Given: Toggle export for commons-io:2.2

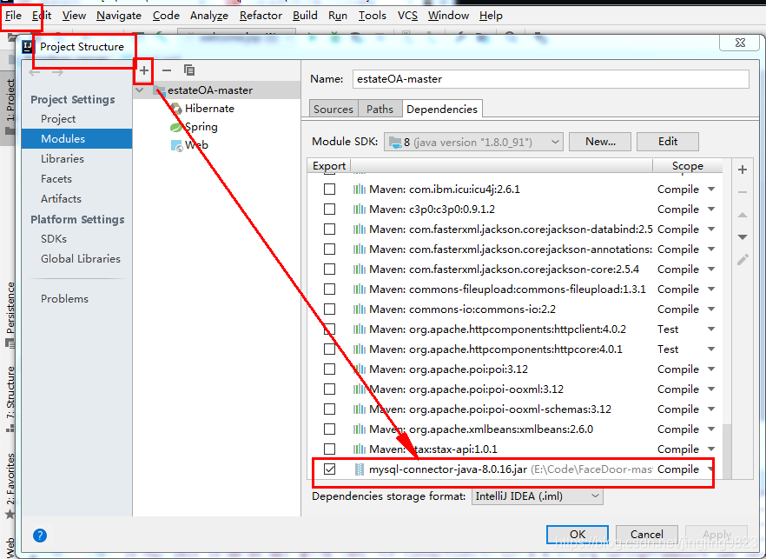Looking at the screenshot, I should [330, 309].
